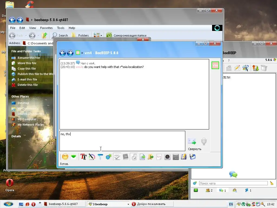Image resolution: width=277 pixels, height=208 pixels.
Task: Open 'My Network Places' in Other Places
Action: pyautogui.click(x=30, y=125)
